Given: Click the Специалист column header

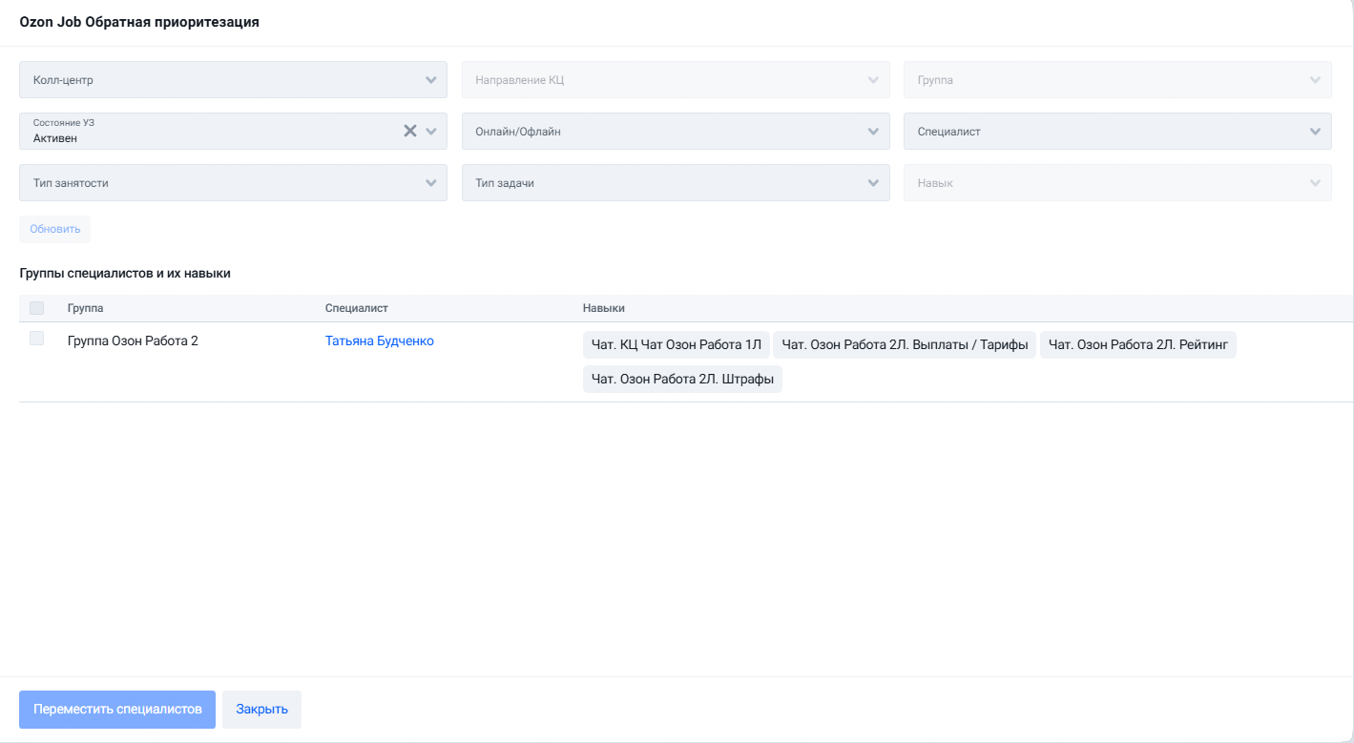Looking at the screenshot, I should coord(357,308).
